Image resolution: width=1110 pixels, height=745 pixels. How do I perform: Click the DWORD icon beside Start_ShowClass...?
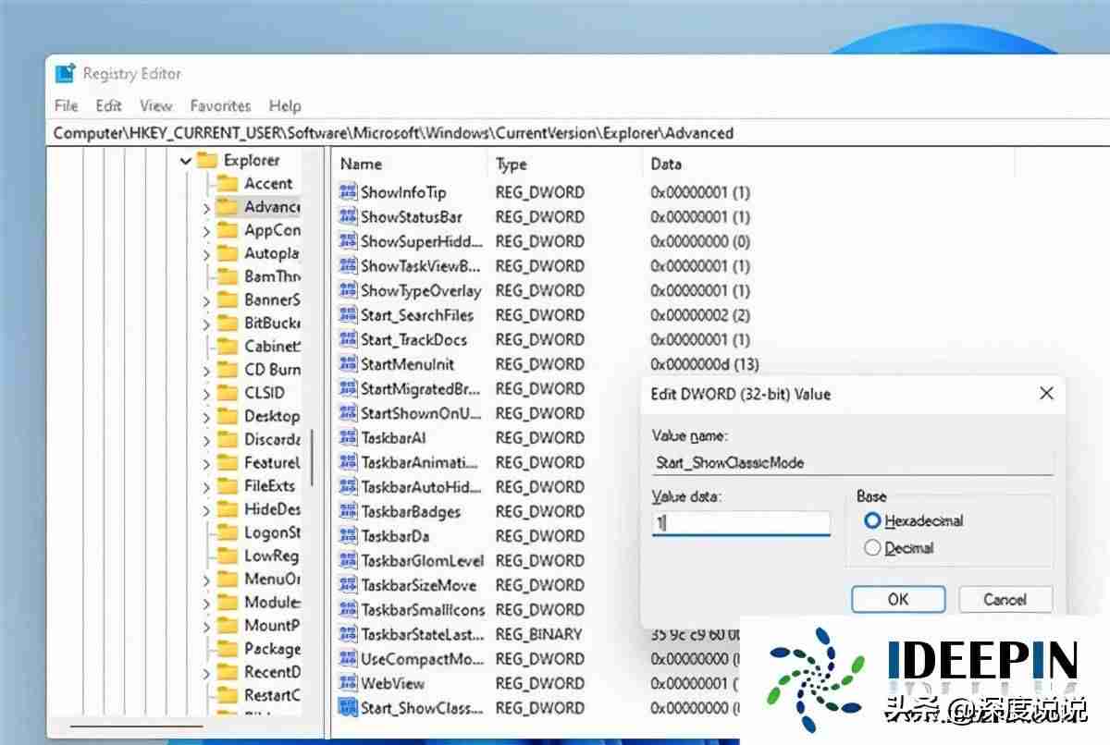point(348,708)
